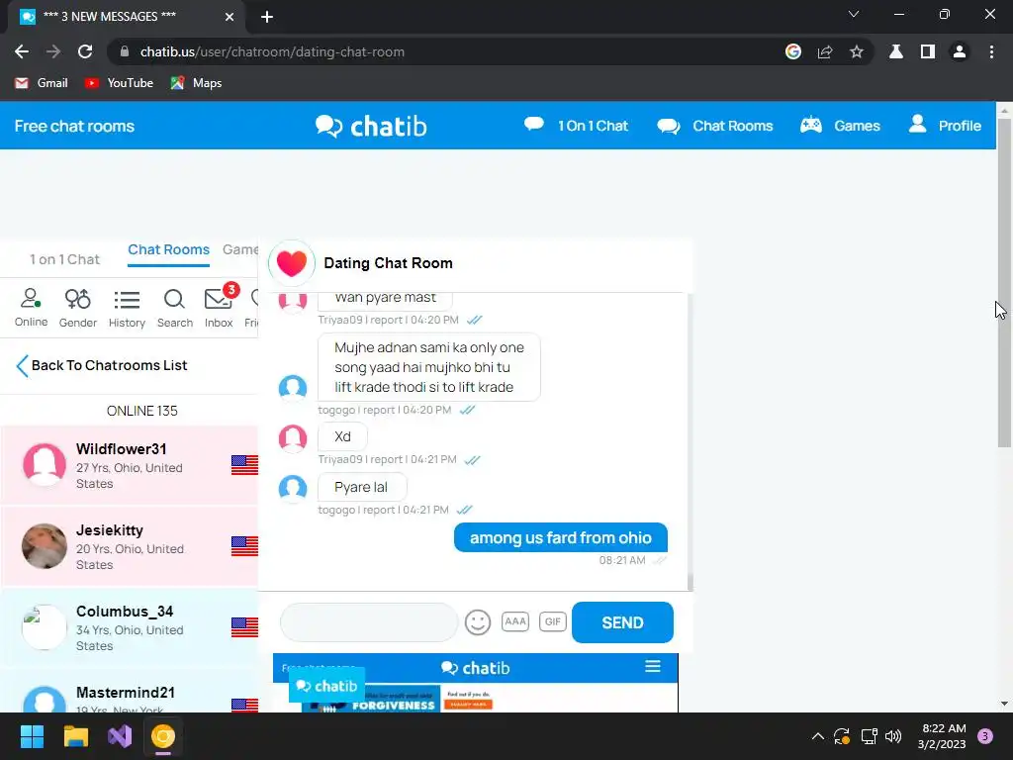This screenshot has width=1013, height=760.
Task: Click the Dating Chat Room heart icon
Action: pyautogui.click(x=292, y=263)
